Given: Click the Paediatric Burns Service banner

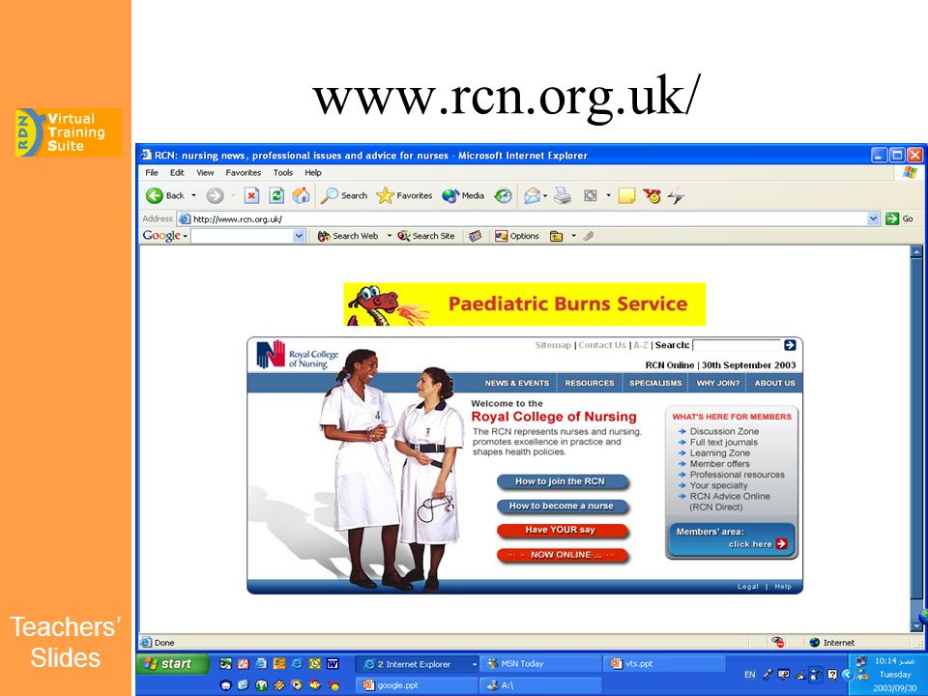Looking at the screenshot, I should tap(524, 304).
